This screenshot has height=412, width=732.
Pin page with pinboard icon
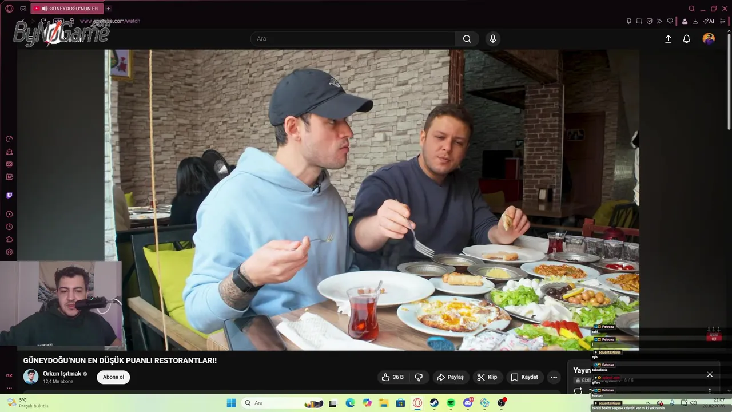(x=628, y=21)
